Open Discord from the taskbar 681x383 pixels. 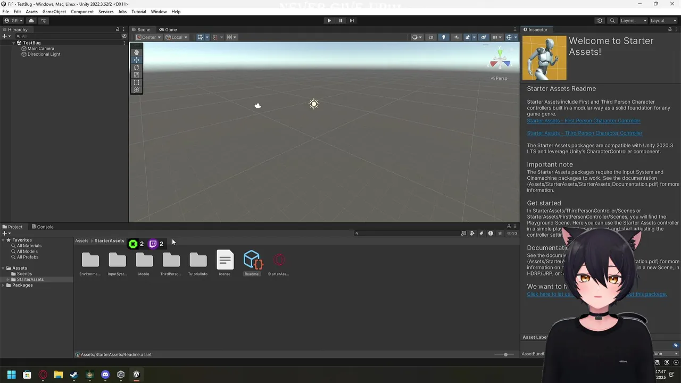tap(105, 374)
